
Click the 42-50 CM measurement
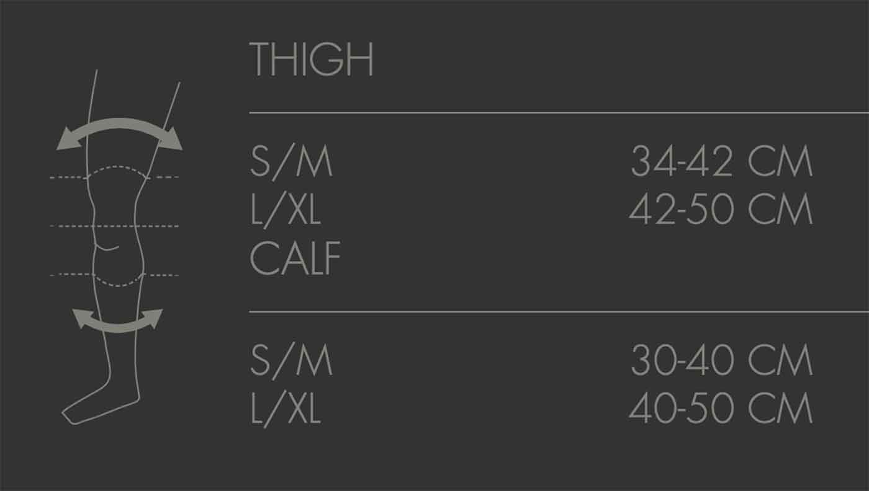click(x=720, y=211)
